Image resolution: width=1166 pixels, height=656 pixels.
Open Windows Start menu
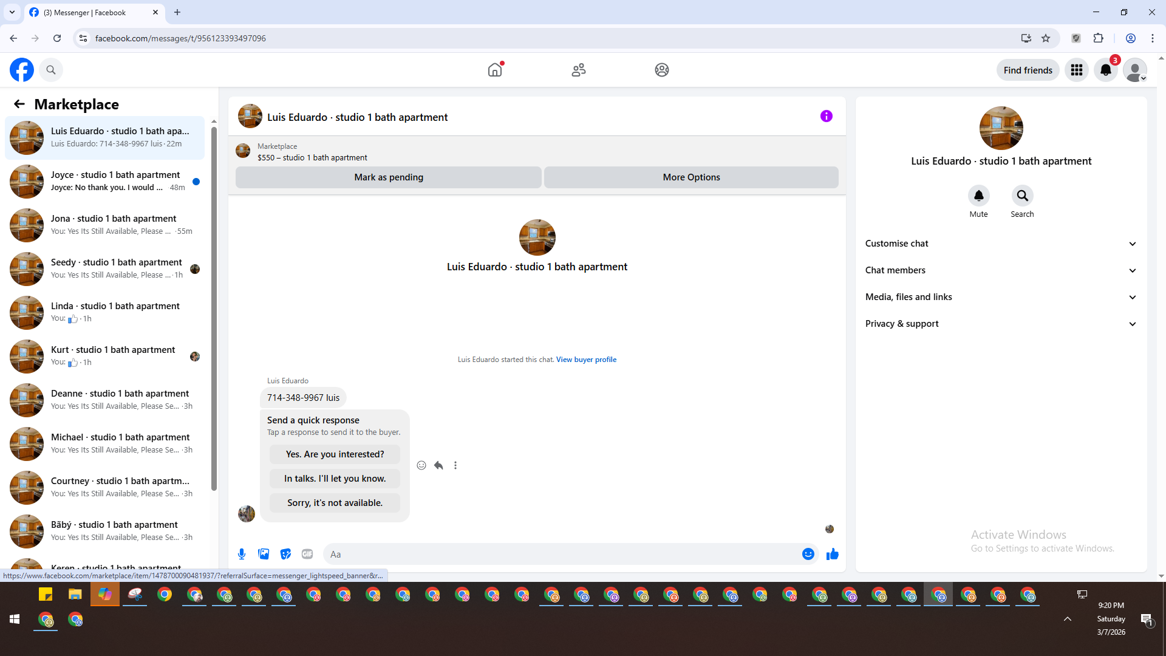click(x=15, y=619)
